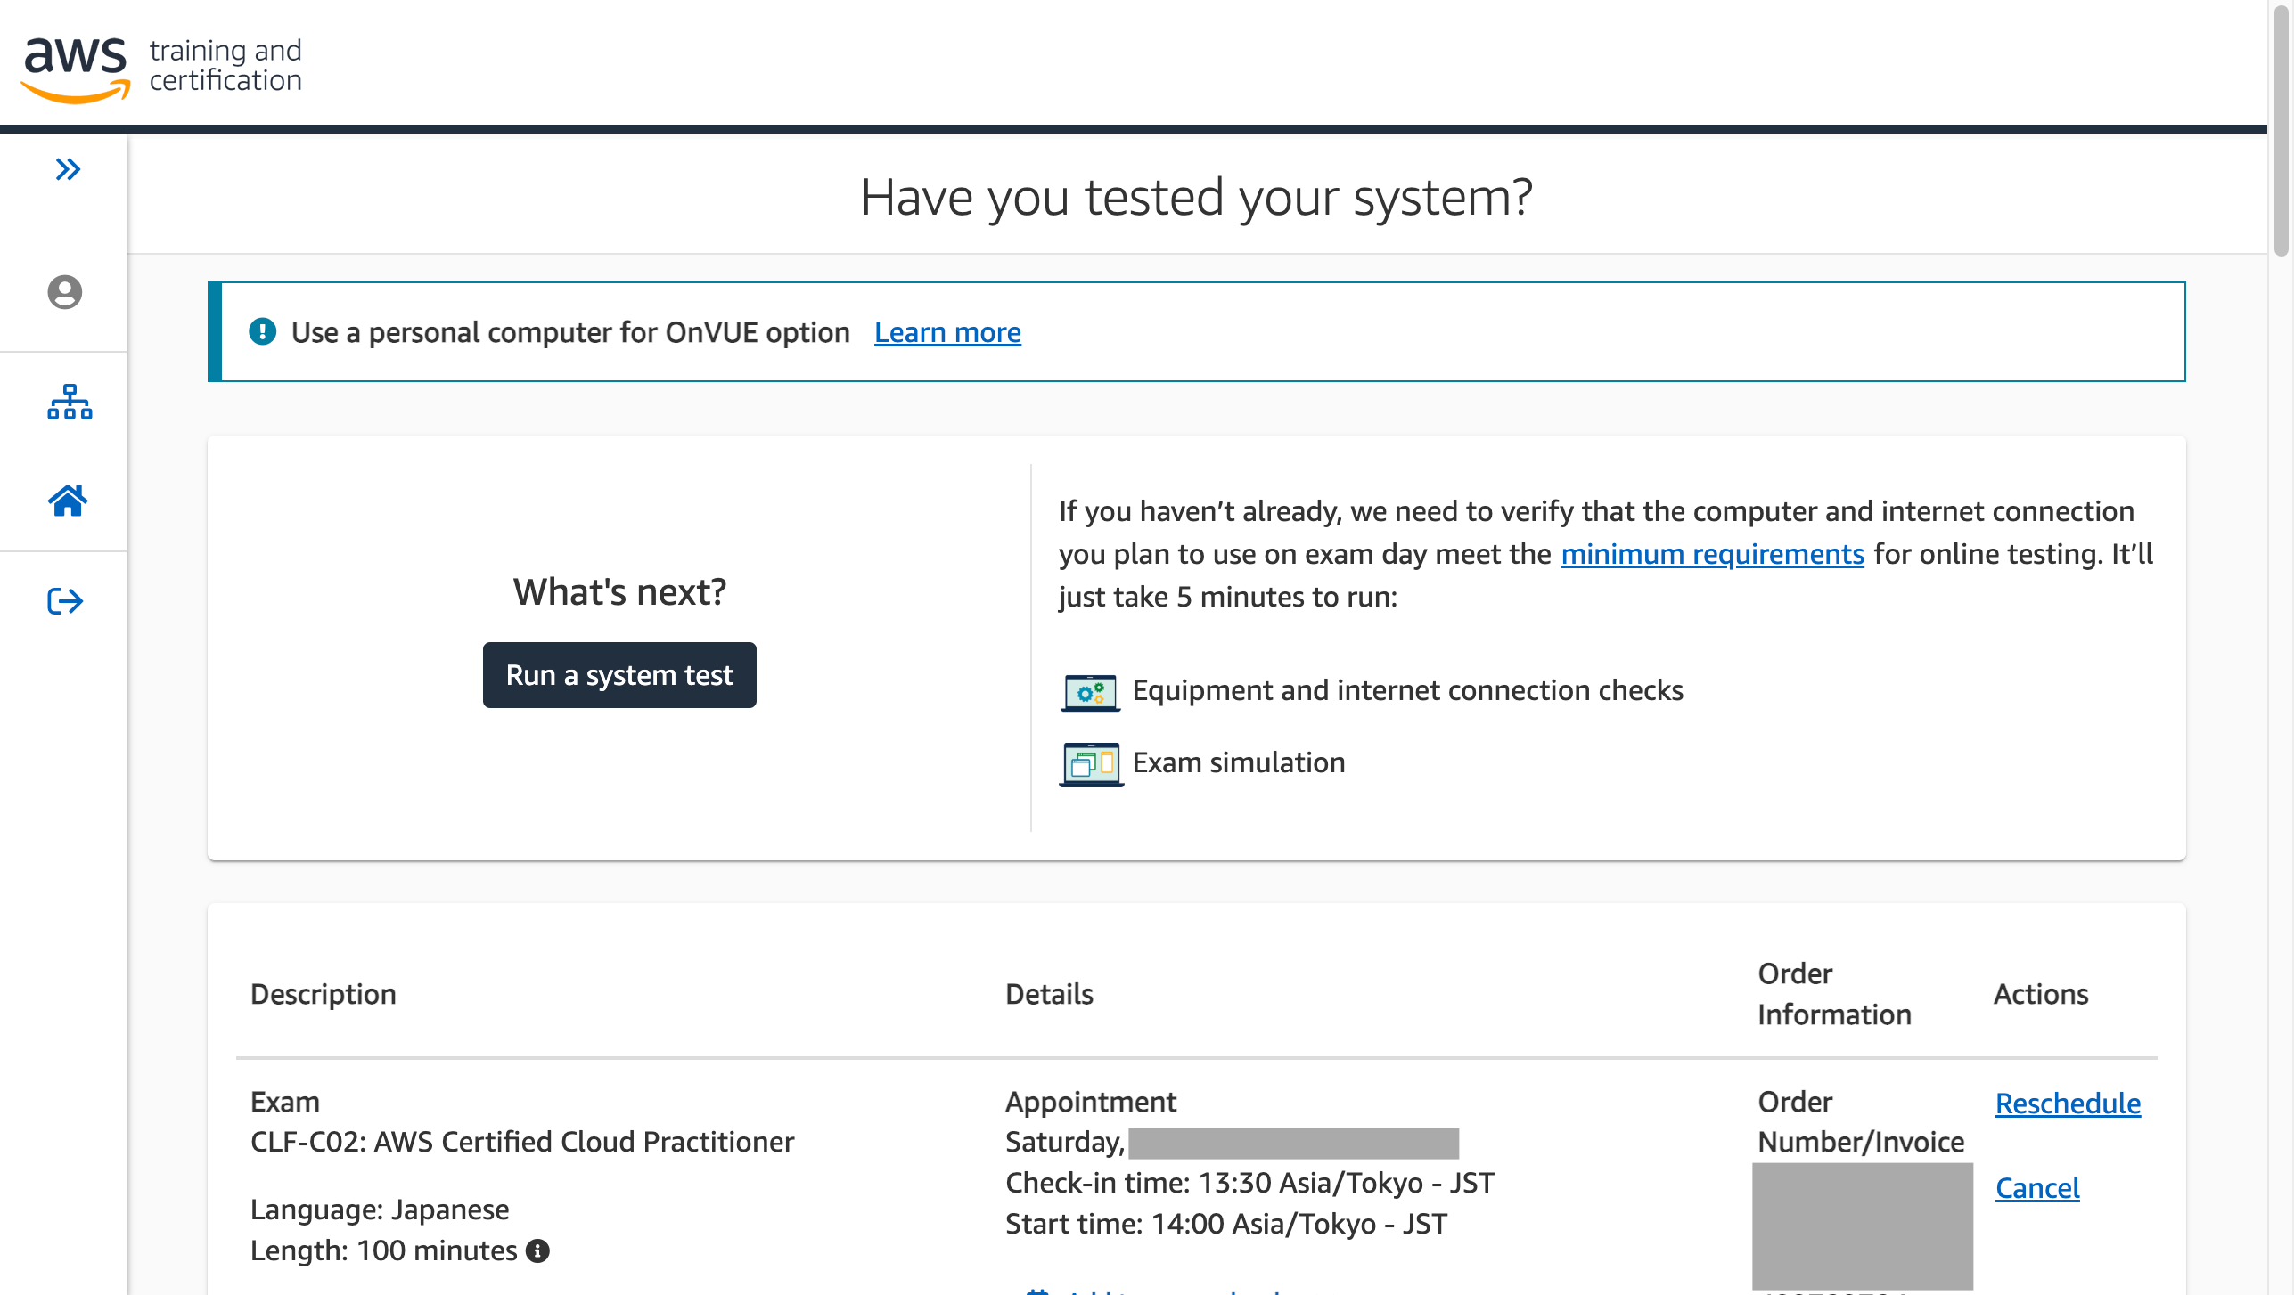
Task: Click the info alert exclamation icon
Action: pyautogui.click(x=262, y=331)
